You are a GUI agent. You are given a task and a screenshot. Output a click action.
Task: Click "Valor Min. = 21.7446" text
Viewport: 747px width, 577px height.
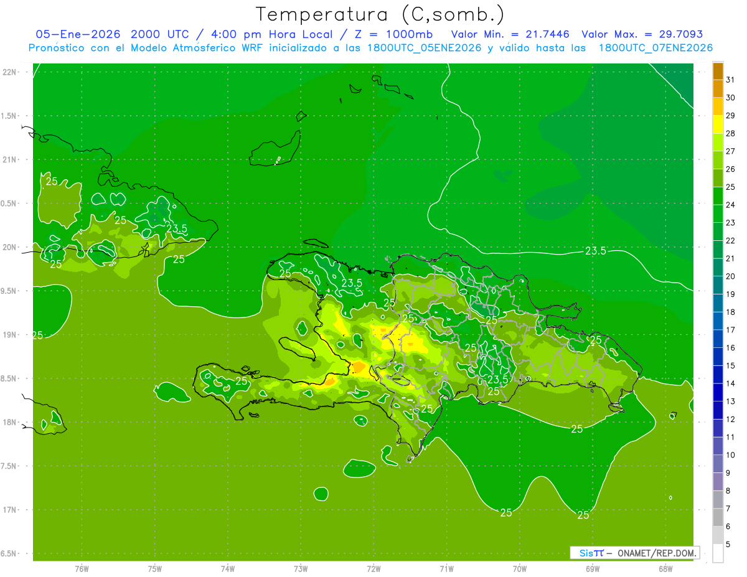[510, 34]
